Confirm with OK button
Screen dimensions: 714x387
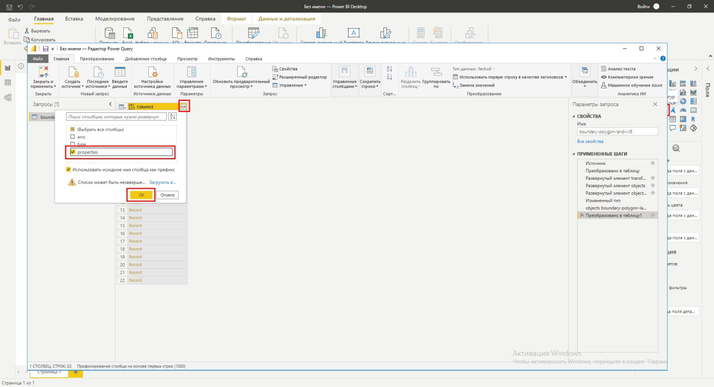(x=141, y=195)
